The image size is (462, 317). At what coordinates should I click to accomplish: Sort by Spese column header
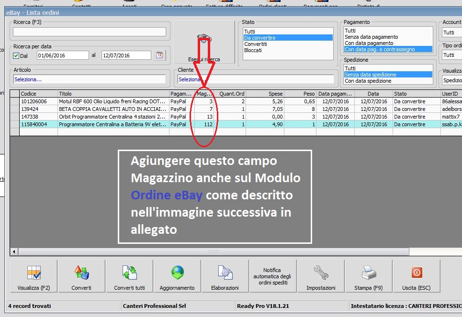coord(265,94)
